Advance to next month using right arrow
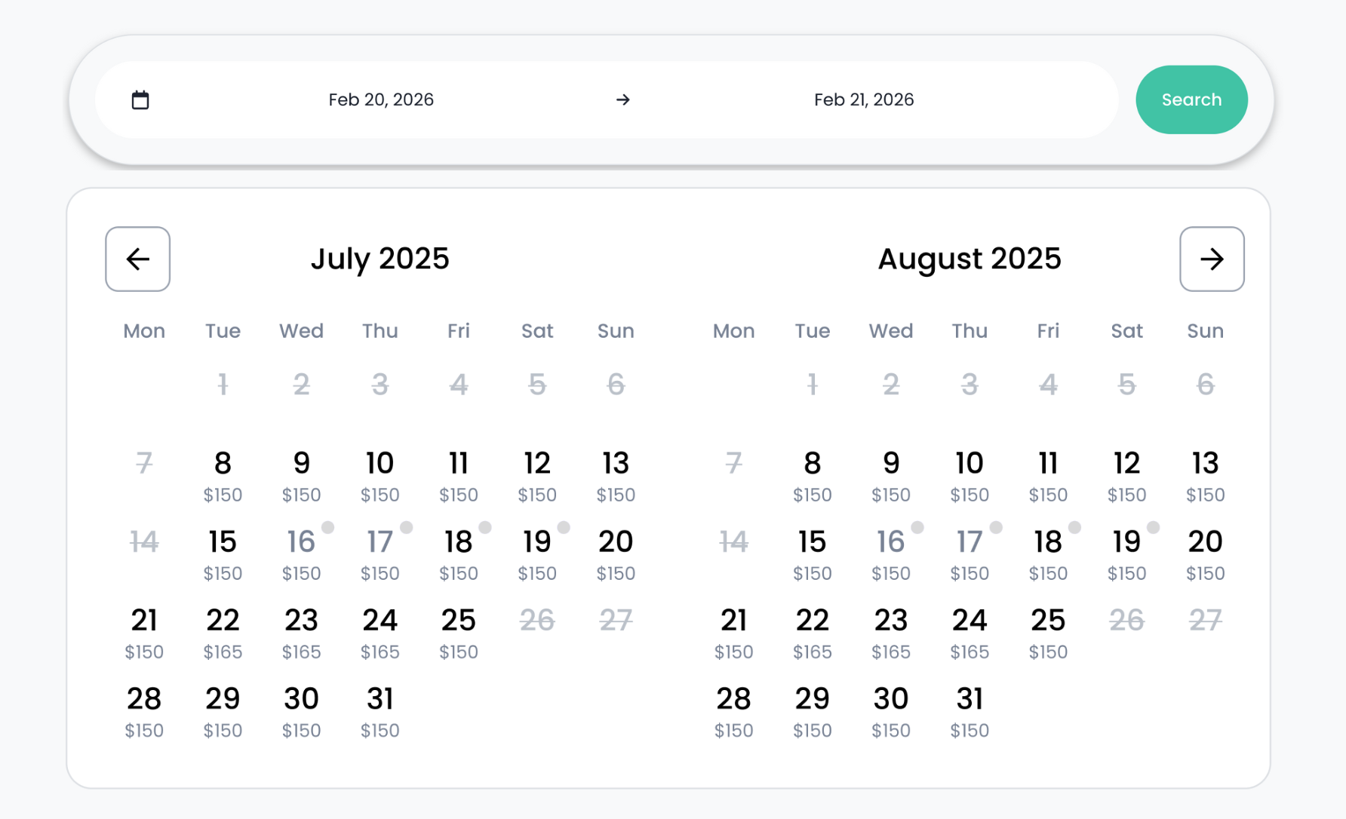The width and height of the screenshot is (1346, 819). click(x=1211, y=259)
